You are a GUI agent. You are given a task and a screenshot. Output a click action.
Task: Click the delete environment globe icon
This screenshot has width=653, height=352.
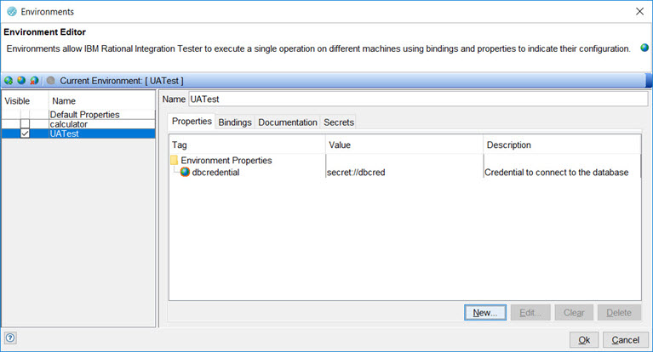[x=34, y=80]
